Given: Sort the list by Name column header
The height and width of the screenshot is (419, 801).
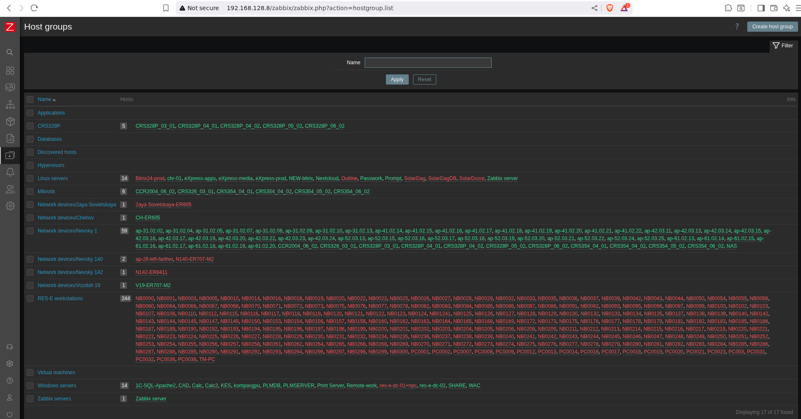Looking at the screenshot, I should tap(44, 99).
